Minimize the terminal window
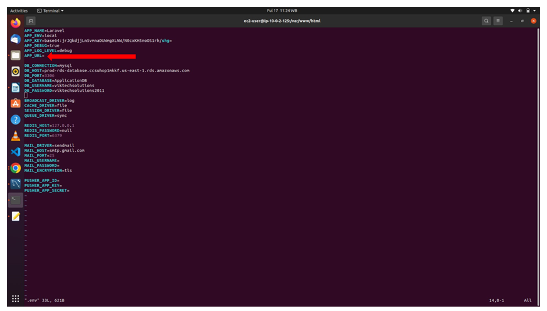The width and height of the screenshot is (547, 311). 511,21
